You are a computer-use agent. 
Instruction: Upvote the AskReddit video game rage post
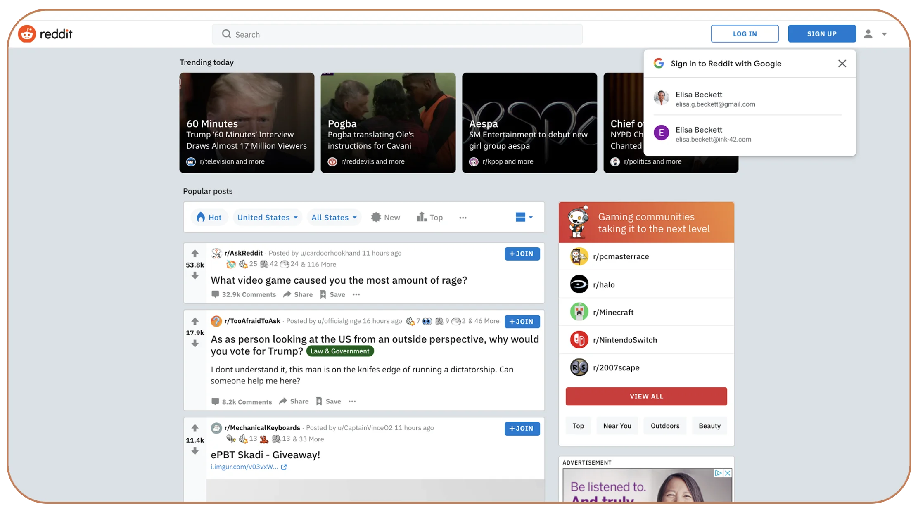(195, 253)
